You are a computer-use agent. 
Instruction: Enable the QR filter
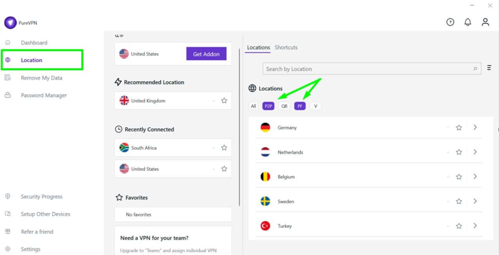284,106
